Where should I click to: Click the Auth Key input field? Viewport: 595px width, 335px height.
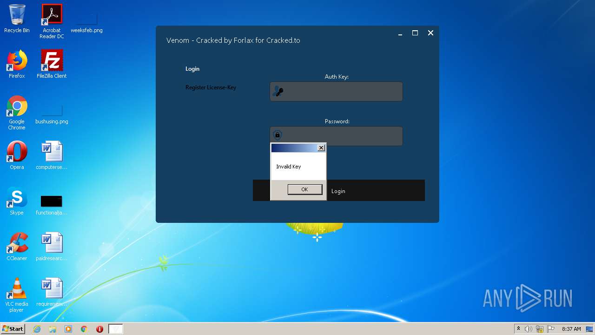coord(336,91)
